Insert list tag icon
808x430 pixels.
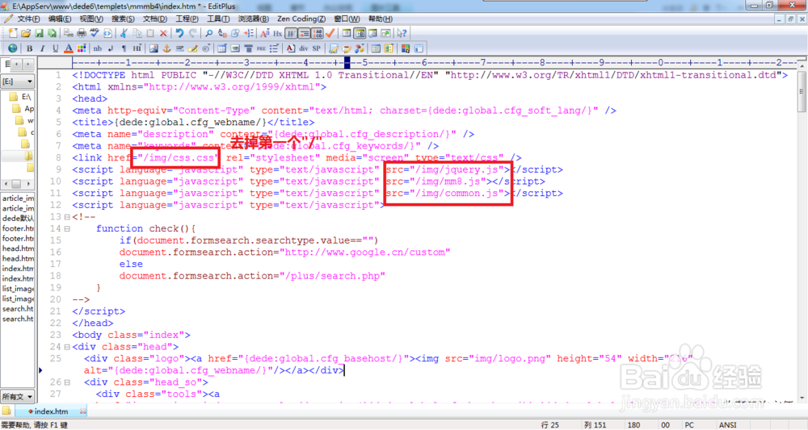point(274,48)
